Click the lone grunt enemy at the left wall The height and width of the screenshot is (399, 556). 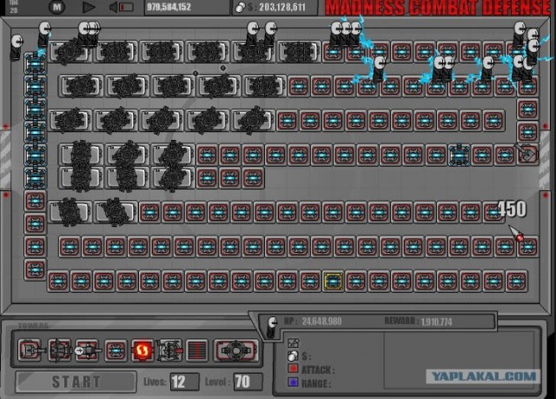pos(16,47)
